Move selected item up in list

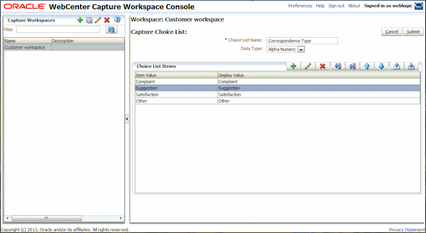(367, 66)
